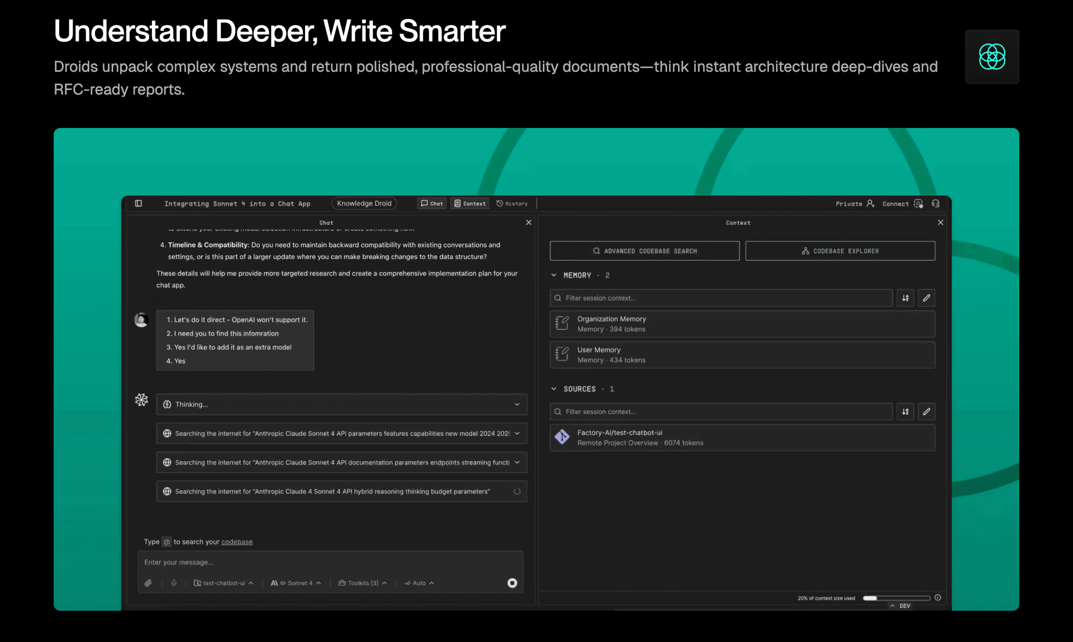Click the stop generation button

point(512,583)
